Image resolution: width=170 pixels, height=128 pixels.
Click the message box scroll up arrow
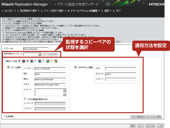pos(64,90)
